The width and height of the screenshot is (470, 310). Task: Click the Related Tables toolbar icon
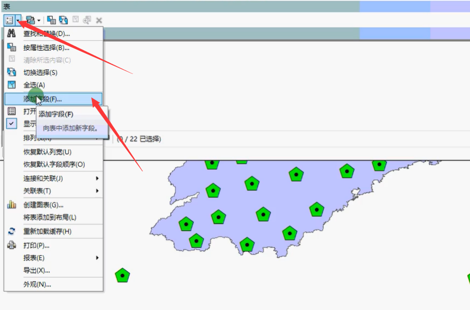pos(30,21)
